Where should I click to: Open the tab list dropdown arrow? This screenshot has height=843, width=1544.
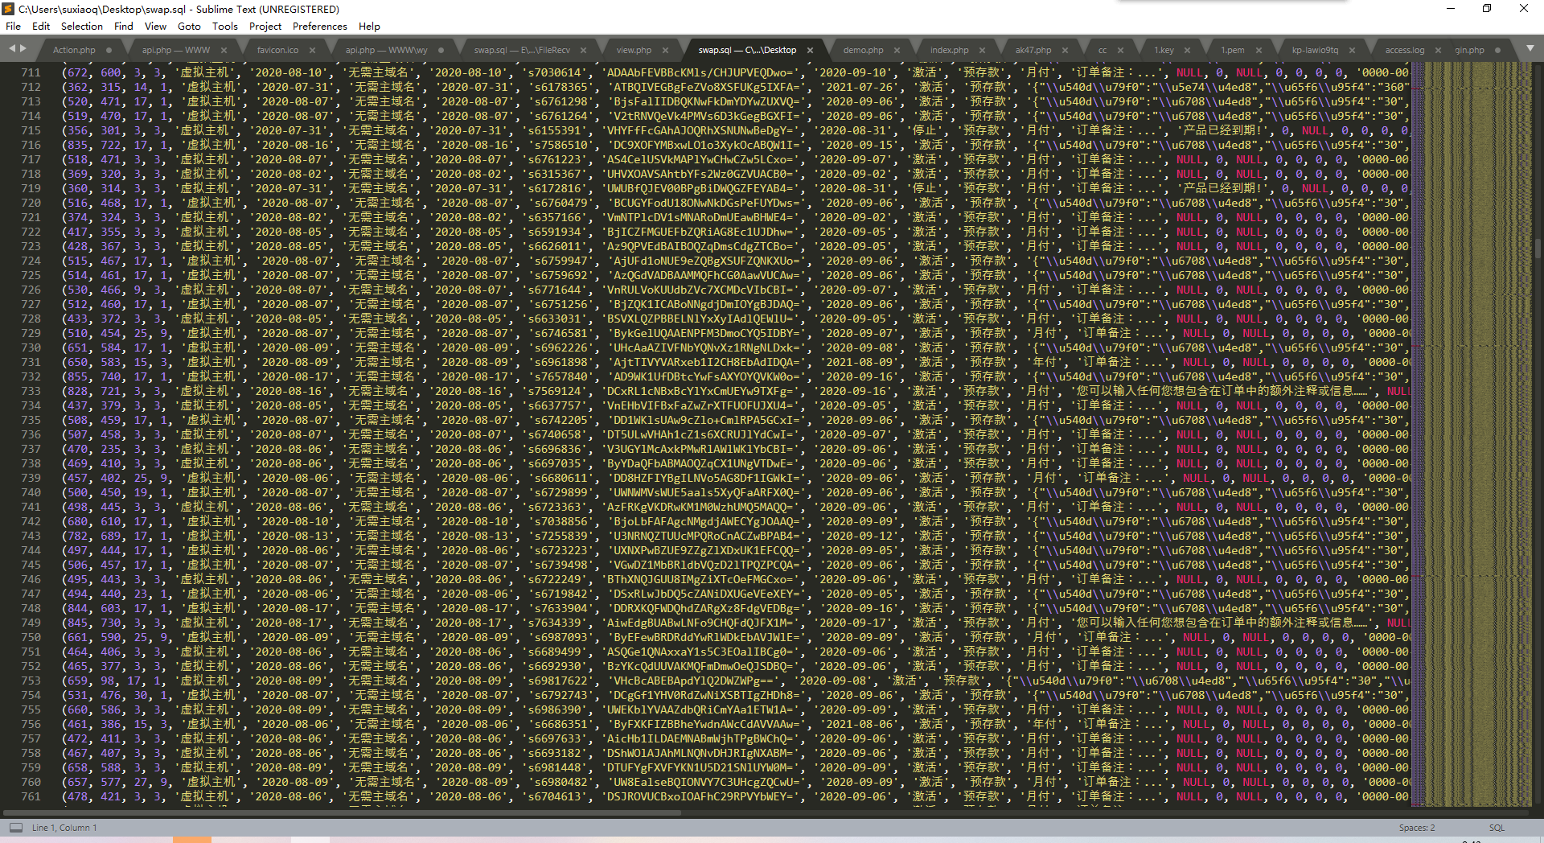click(x=1530, y=49)
